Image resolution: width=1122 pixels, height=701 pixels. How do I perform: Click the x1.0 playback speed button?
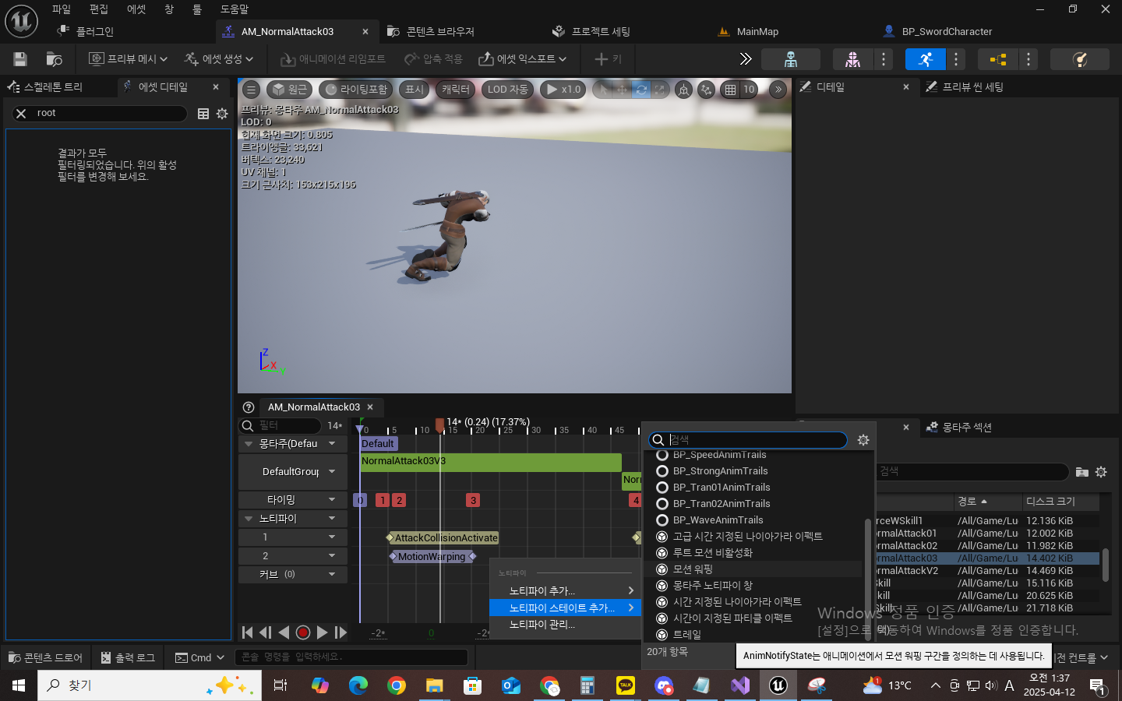[563, 90]
